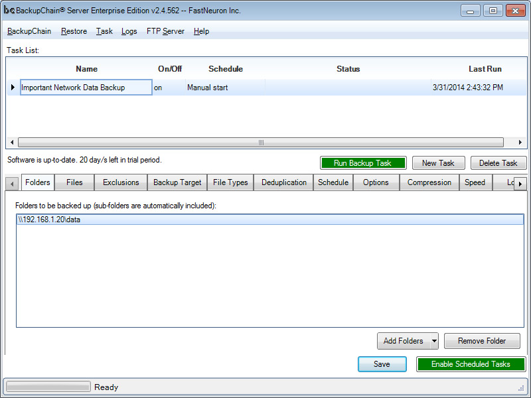531x398 pixels.
Task: Switch to the Schedule tab
Action: click(x=333, y=182)
